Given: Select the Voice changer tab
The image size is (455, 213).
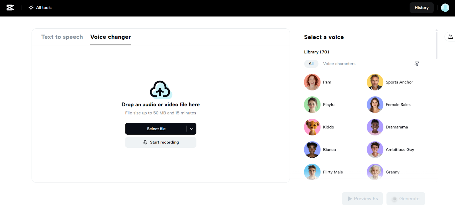Looking at the screenshot, I should tap(110, 37).
